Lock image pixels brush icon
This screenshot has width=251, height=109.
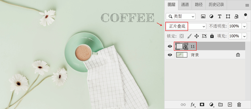[x=189, y=36]
